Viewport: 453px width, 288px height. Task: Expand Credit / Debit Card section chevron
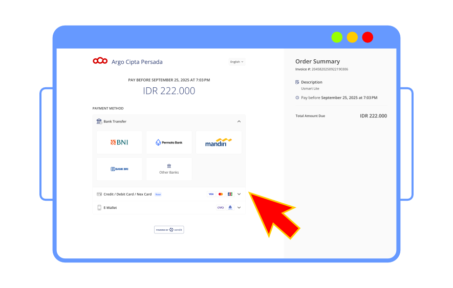(x=239, y=194)
